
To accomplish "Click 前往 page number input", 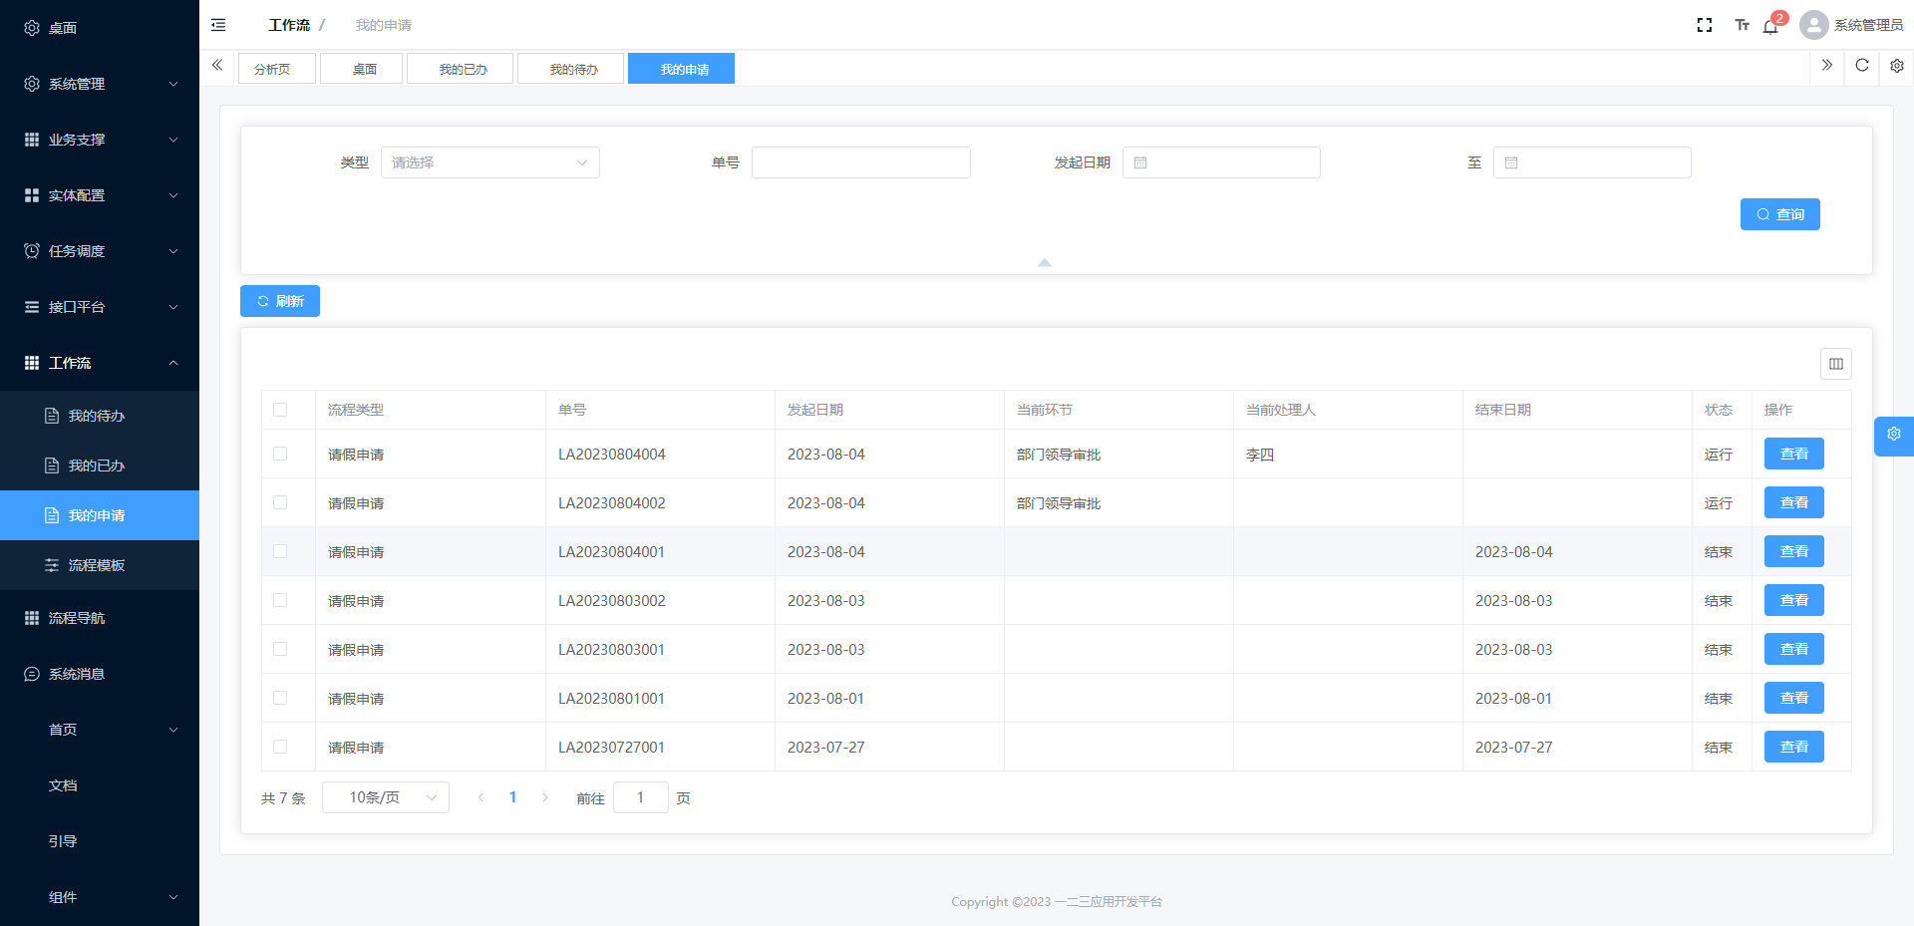I will 641,797.
